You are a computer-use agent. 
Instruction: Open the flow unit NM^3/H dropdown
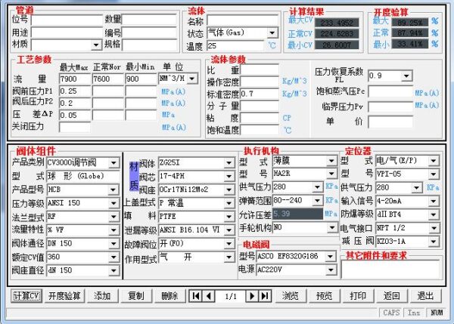(192, 79)
